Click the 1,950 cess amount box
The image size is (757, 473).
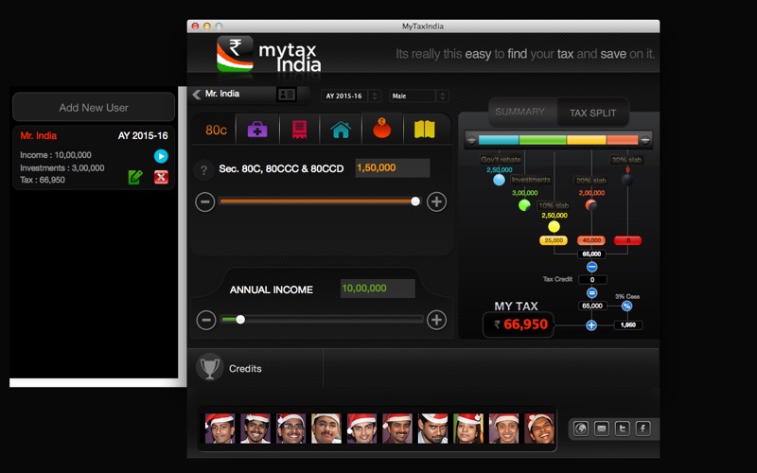627,324
